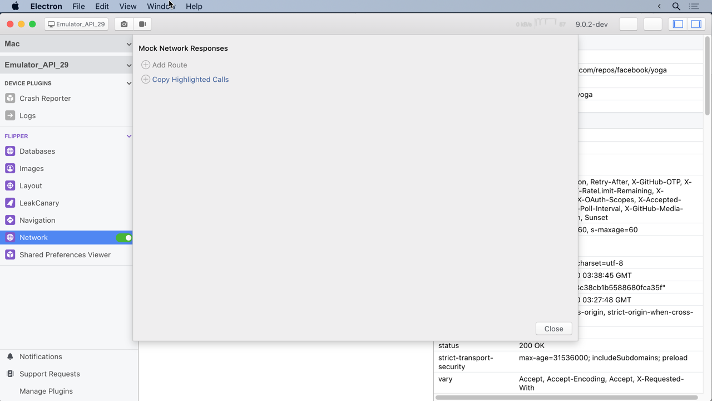Image resolution: width=712 pixels, height=401 pixels.
Task: Start screen recording with video camera icon
Action: click(142, 24)
